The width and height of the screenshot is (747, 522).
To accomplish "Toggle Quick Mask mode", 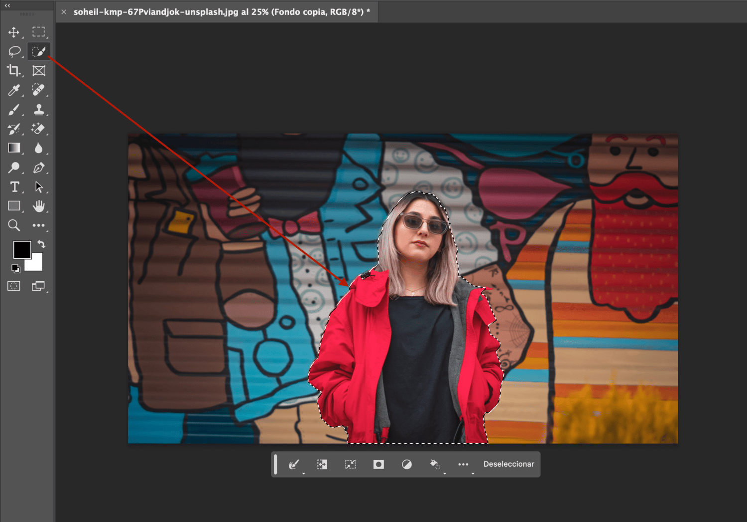I will point(14,286).
